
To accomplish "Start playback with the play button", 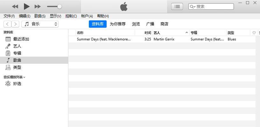I will click(x=26, y=6).
